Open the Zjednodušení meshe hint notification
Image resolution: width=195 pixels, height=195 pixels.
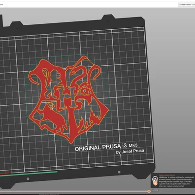pyautogui.click(x=173, y=180)
